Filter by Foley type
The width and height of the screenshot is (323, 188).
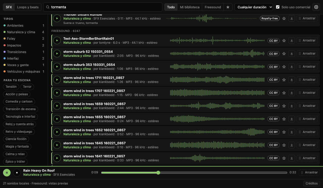click(x=24, y=38)
